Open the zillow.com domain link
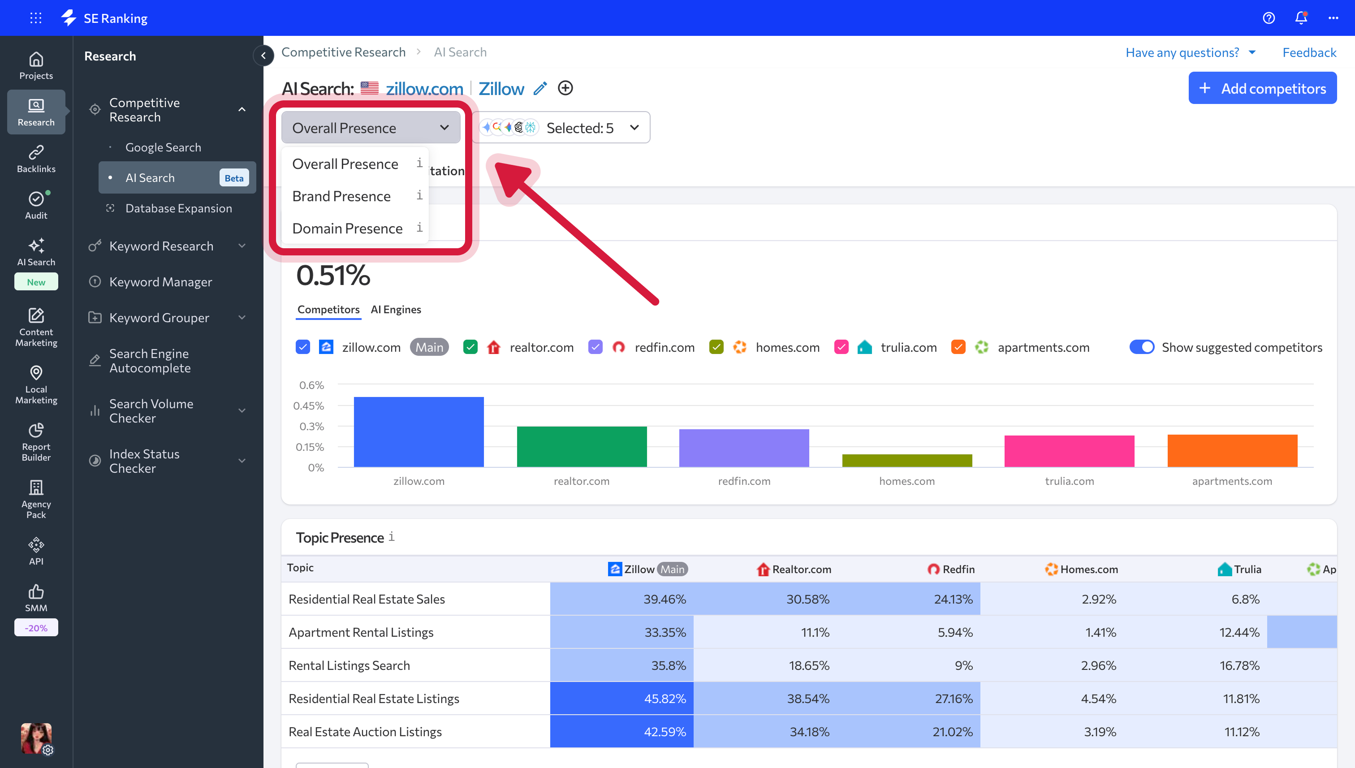This screenshot has height=768, width=1355. tap(424, 88)
